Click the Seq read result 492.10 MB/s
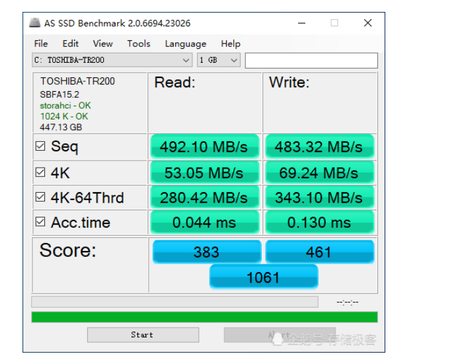Screen dimensions: 462x356 pyautogui.click(x=204, y=147)
